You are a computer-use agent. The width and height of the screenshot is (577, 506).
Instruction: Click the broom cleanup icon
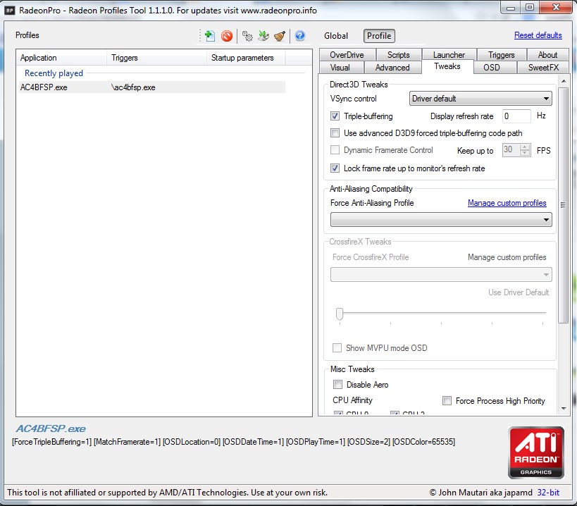click(280, 36)
